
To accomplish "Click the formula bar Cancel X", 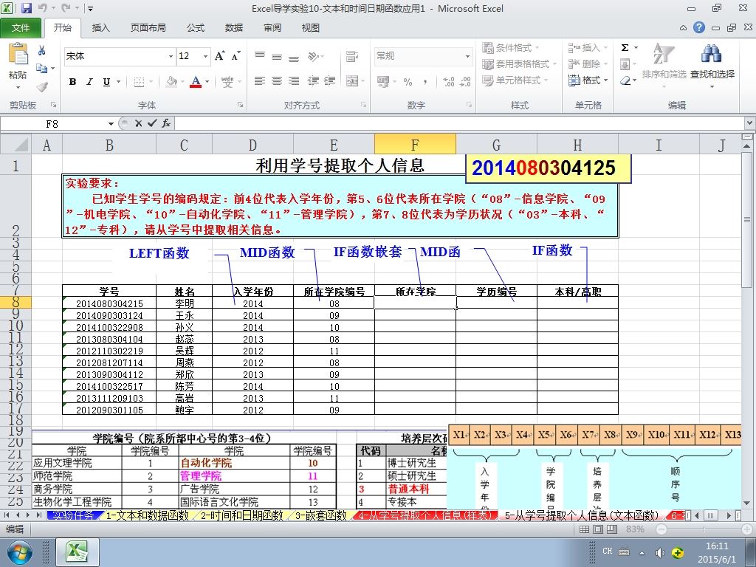I will click(138, 124).
